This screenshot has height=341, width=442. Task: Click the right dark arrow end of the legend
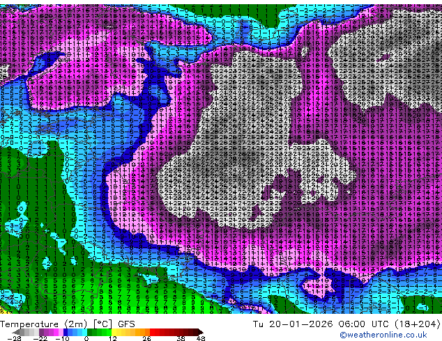point(200,332)
